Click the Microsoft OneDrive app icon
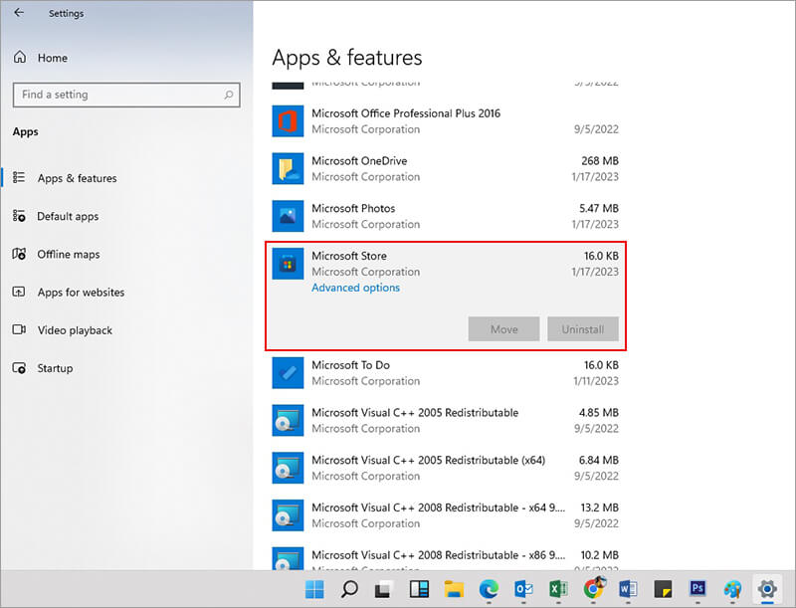This screenshot has height=608, width=796. click(x=288, y=168)
